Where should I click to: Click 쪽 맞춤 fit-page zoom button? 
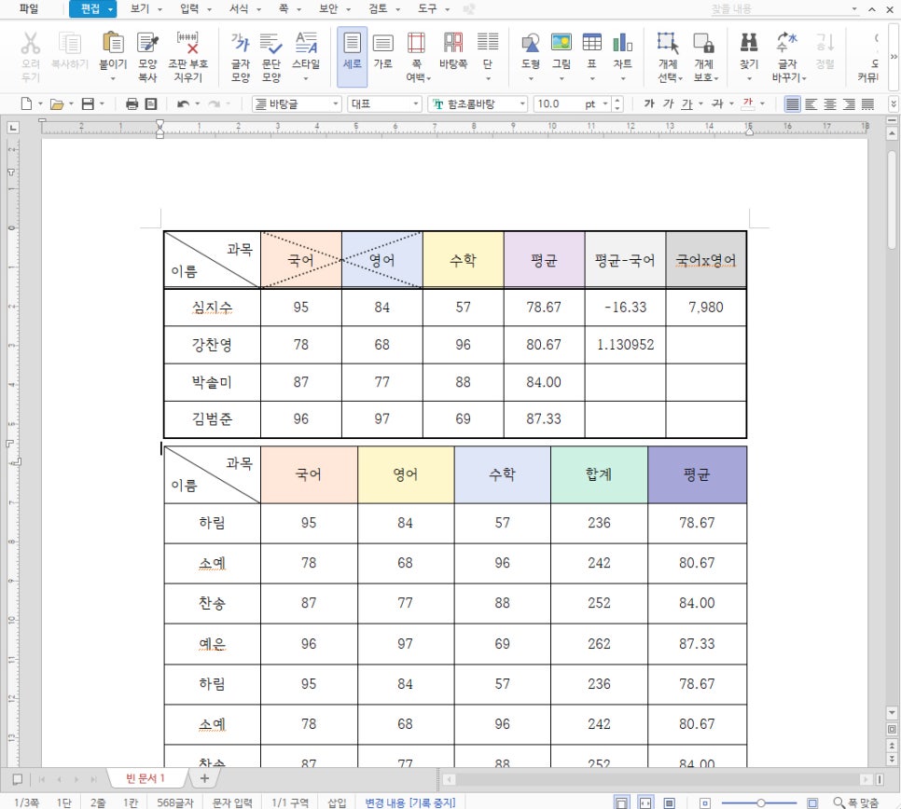coord(856,802)
